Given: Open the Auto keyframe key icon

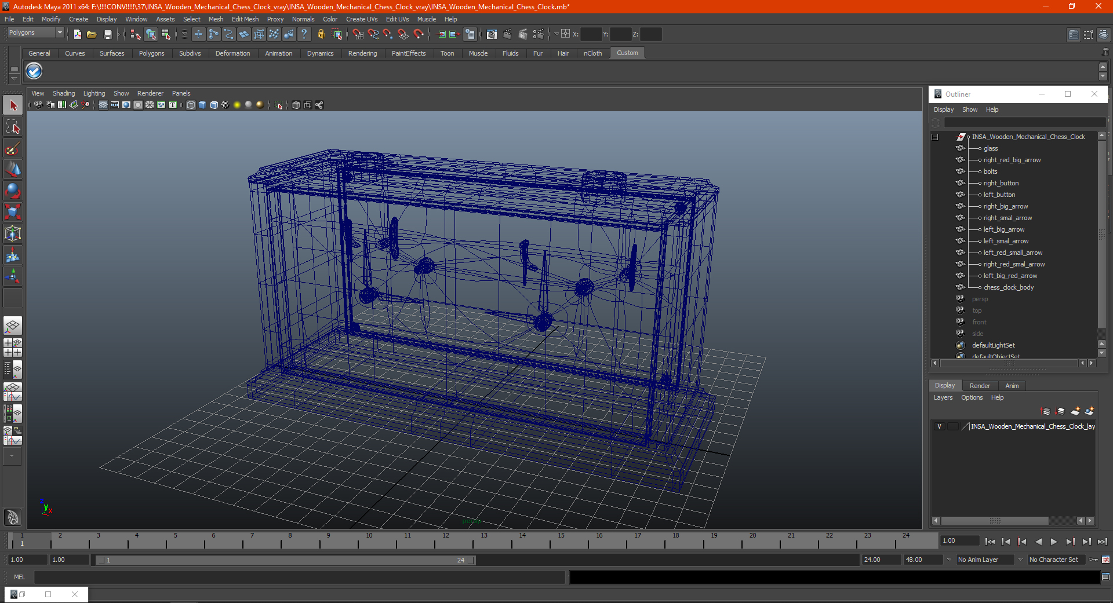Looking at the screenshot, I should pos(1093,560).
